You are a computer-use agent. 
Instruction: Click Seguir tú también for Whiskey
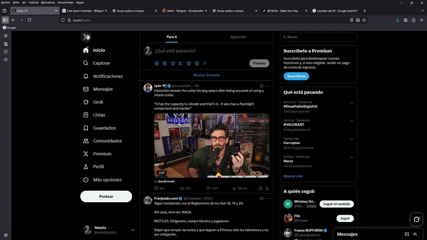click(337, 204)
